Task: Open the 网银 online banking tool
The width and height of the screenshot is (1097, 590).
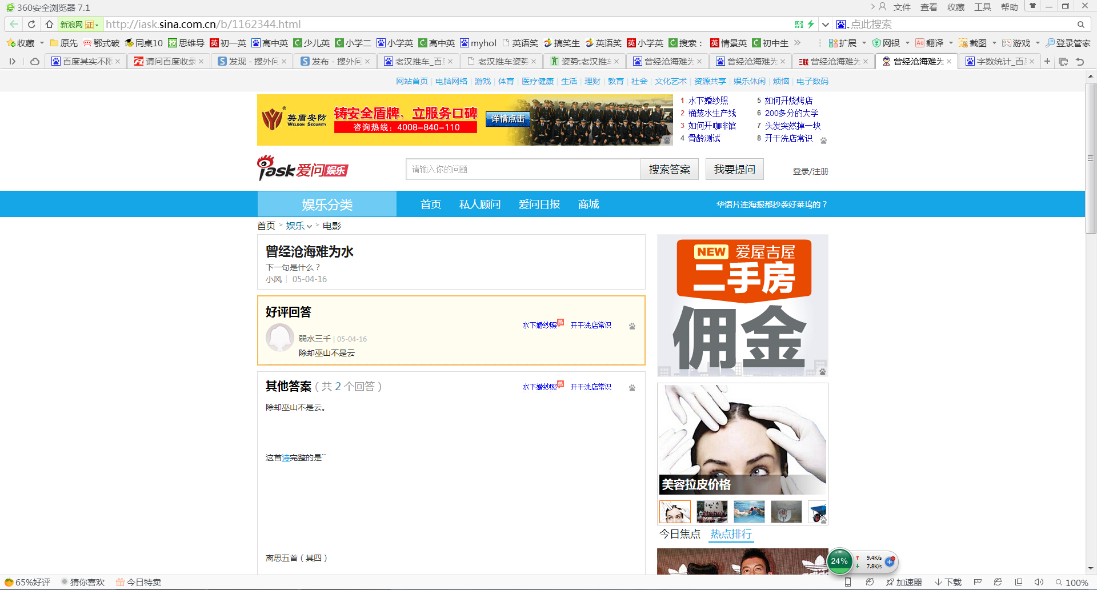Action: 886,43
